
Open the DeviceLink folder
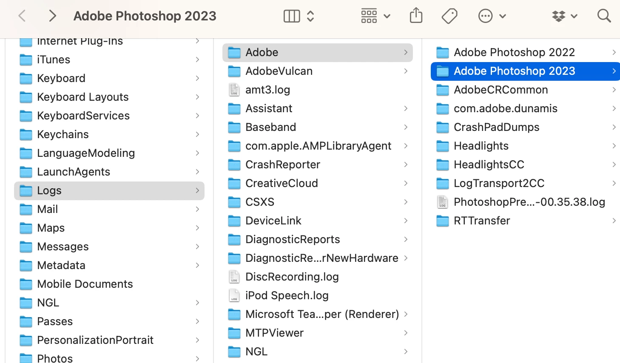click(x=318, y=221)
